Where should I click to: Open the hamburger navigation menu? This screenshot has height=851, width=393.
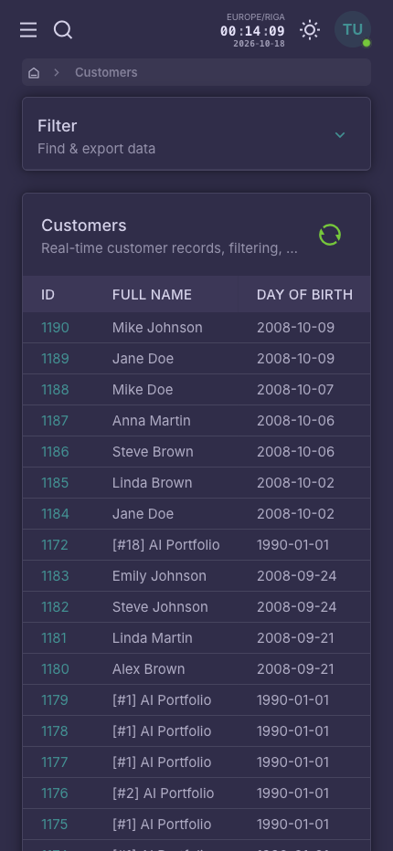pyautogui.click(x=28, y=30)
